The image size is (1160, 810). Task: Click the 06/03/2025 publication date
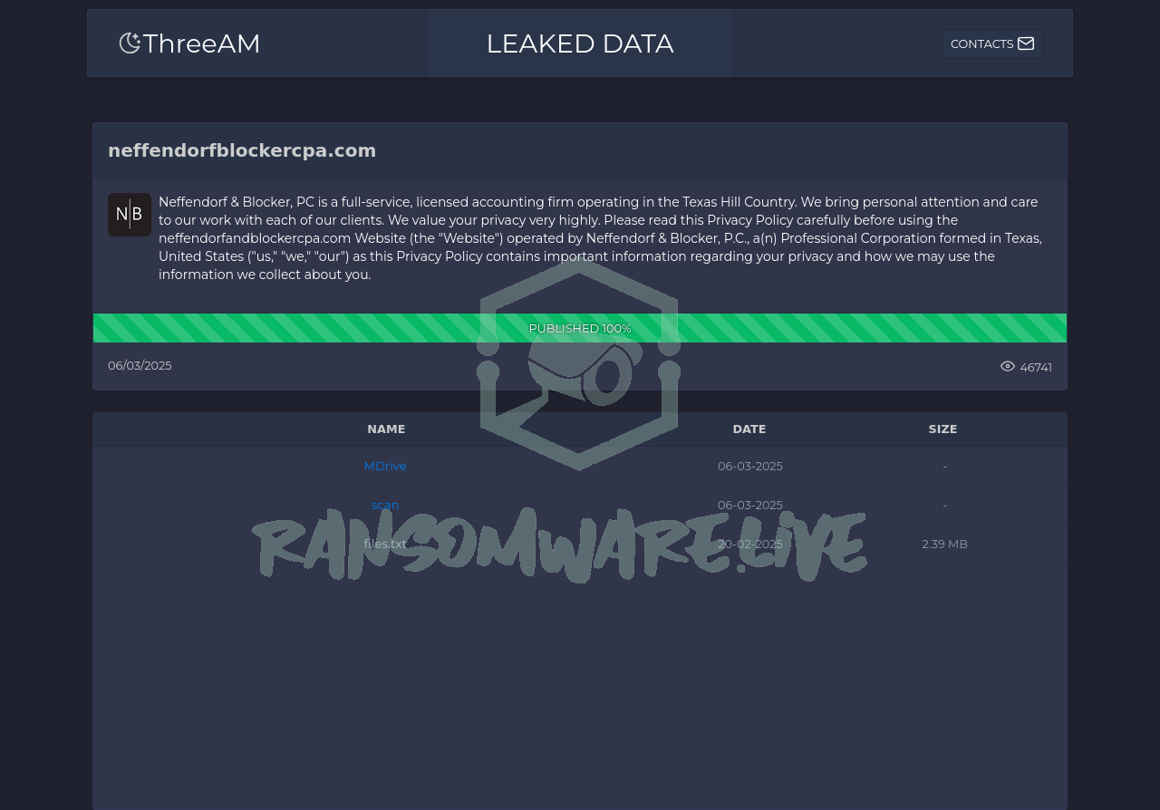coord(140,365)
